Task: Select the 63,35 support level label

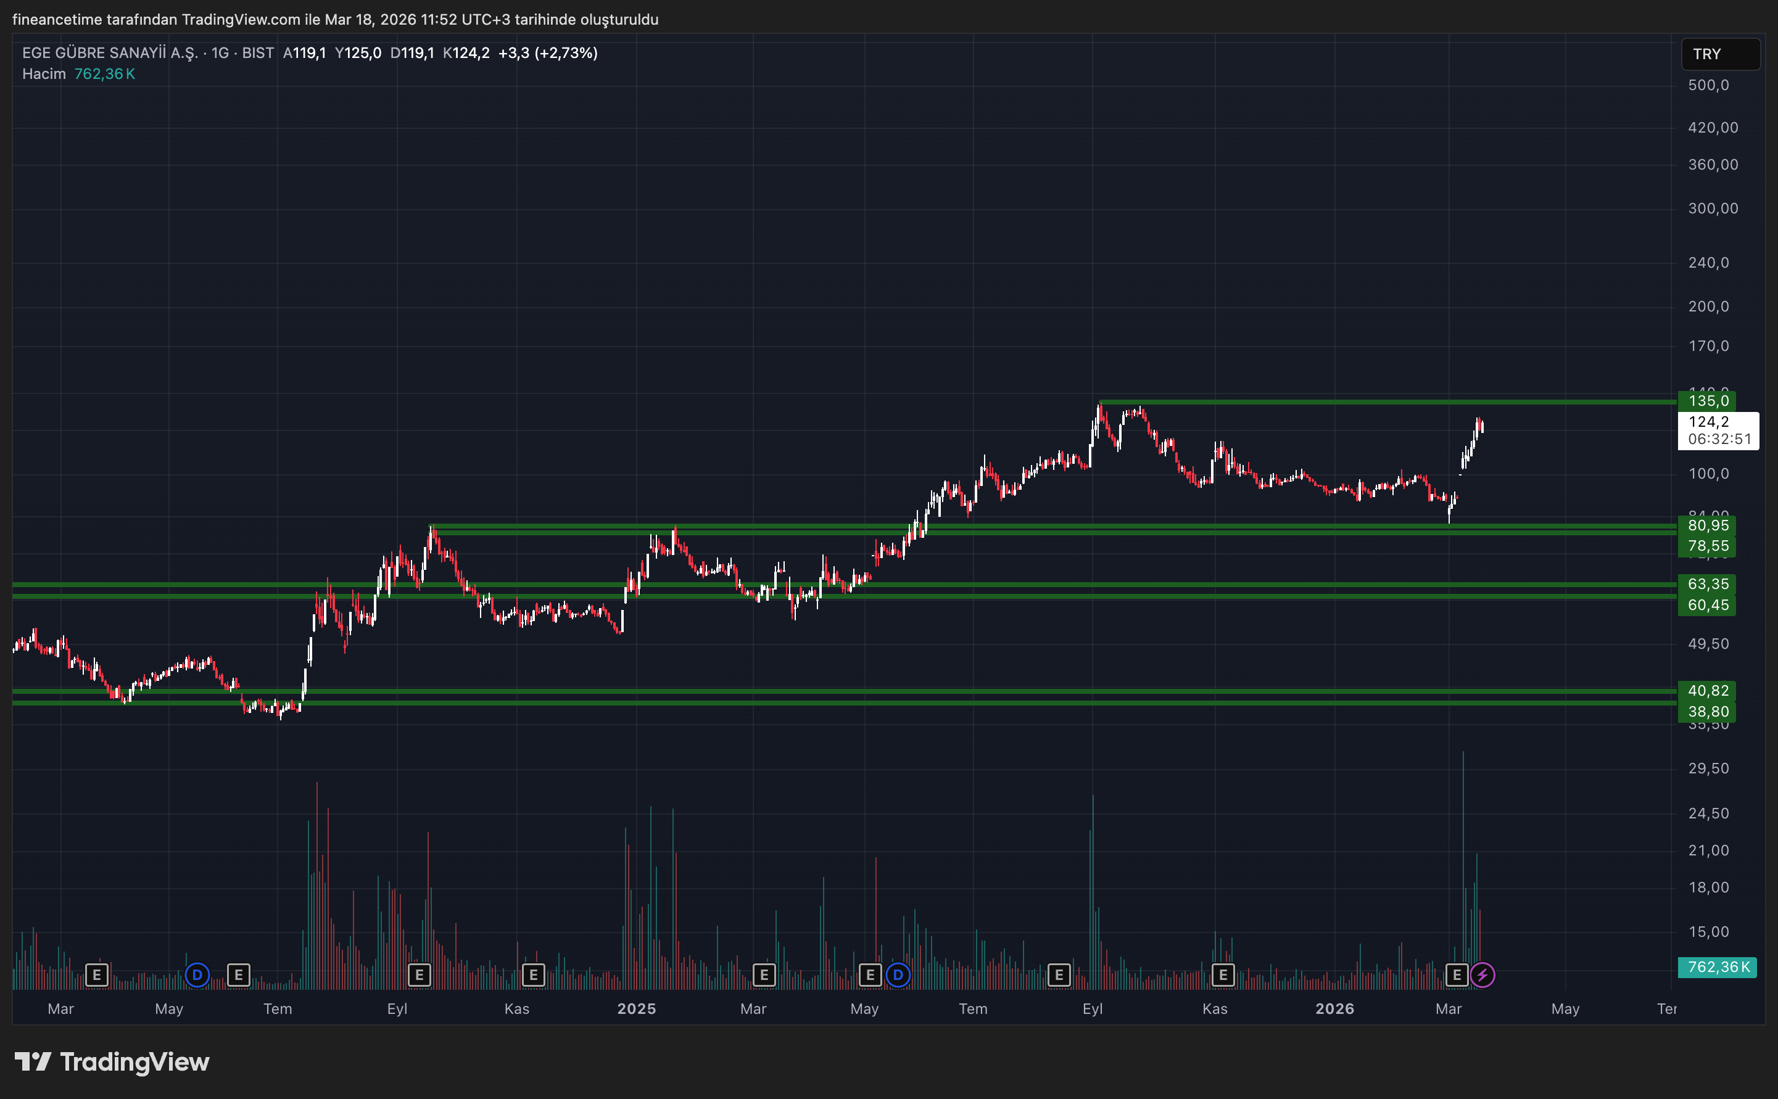Action: click(1707, 585)
